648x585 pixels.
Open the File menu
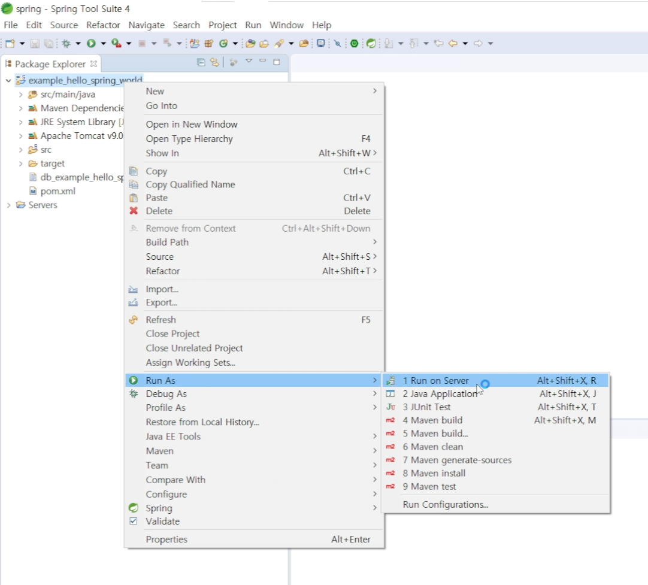(x=11, y=25)
